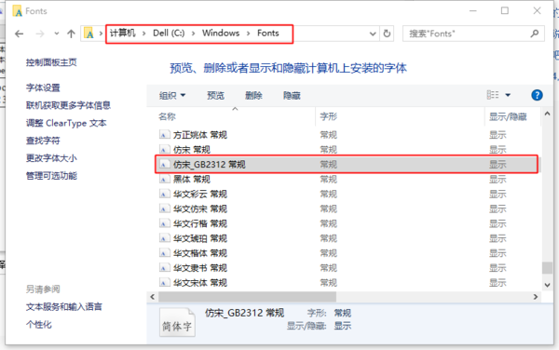Open 管理可选功能 link

[51, 176]
